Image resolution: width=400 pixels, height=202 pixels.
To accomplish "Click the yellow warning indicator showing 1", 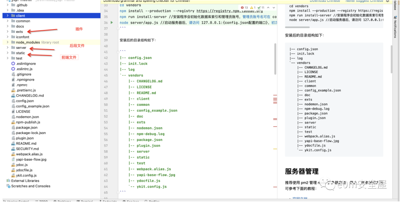I will click(253, 8).
